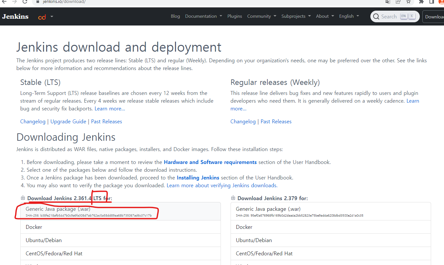Click the Jenkins download and deployment heading
The width and height of the screenshot is (444, 265).
[x=119, y=47]
